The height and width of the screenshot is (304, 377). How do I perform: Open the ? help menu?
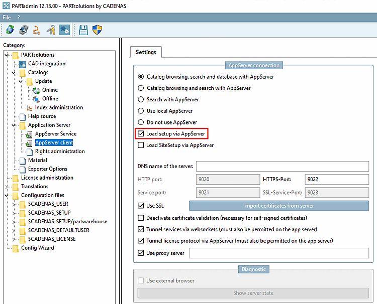coord(19,18)
